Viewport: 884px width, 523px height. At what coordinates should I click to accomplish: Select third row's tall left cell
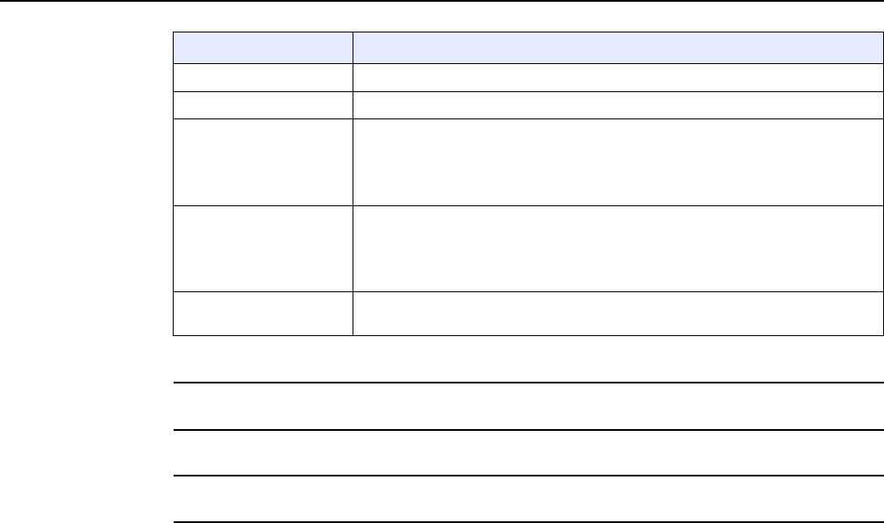(261, 162)
